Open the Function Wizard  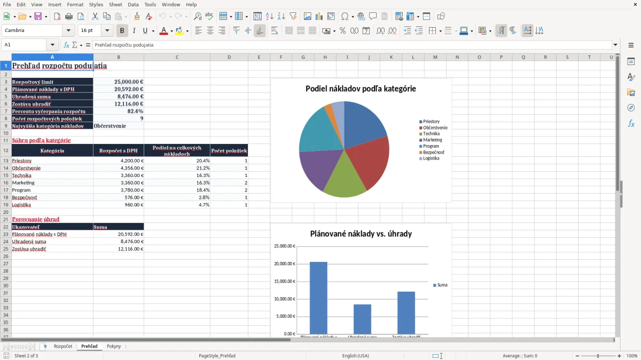click(67, 45)
